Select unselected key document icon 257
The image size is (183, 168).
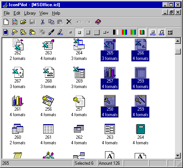click(x=79, y=106)
